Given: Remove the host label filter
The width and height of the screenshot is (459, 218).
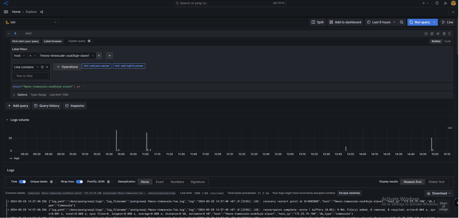Looking at the screenshot, I should tap(99, 56).
